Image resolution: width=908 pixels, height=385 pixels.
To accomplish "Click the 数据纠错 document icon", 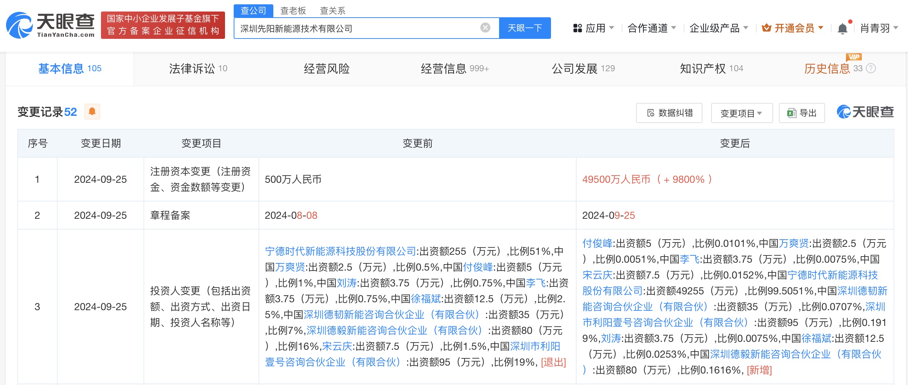I will point(651,113).
